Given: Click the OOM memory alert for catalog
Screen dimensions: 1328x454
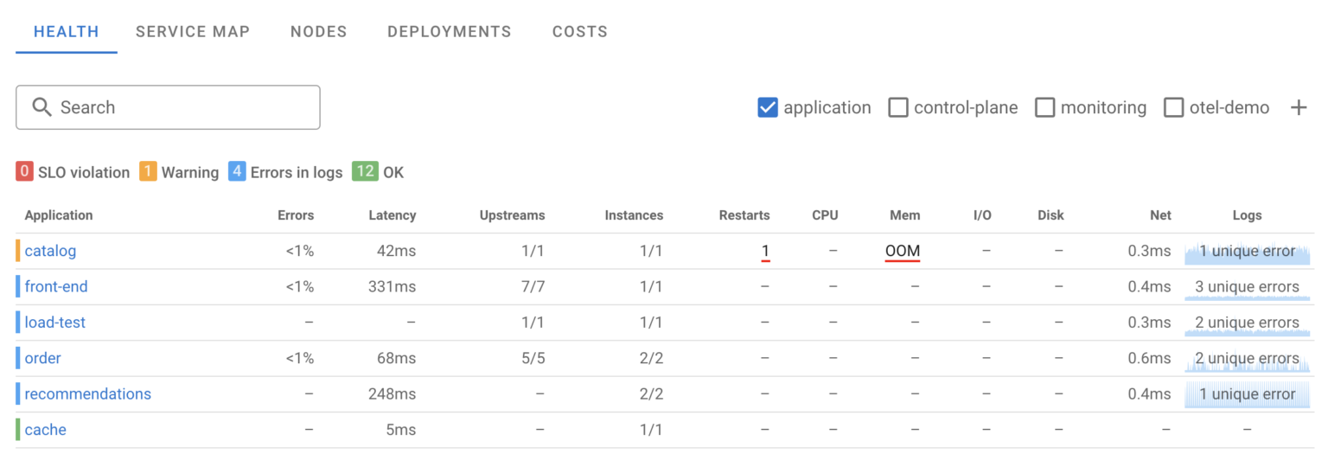Looking at the screenshot, I should (903, 252).
